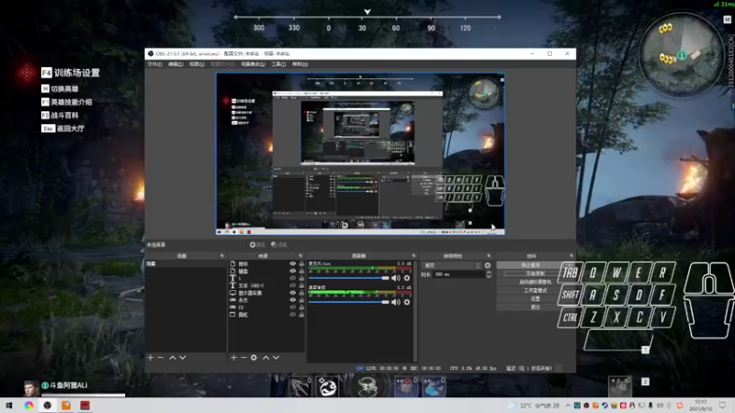The image size is (735, 413).
Task: Move the source down in the Sources list
Action: [277, 357]
